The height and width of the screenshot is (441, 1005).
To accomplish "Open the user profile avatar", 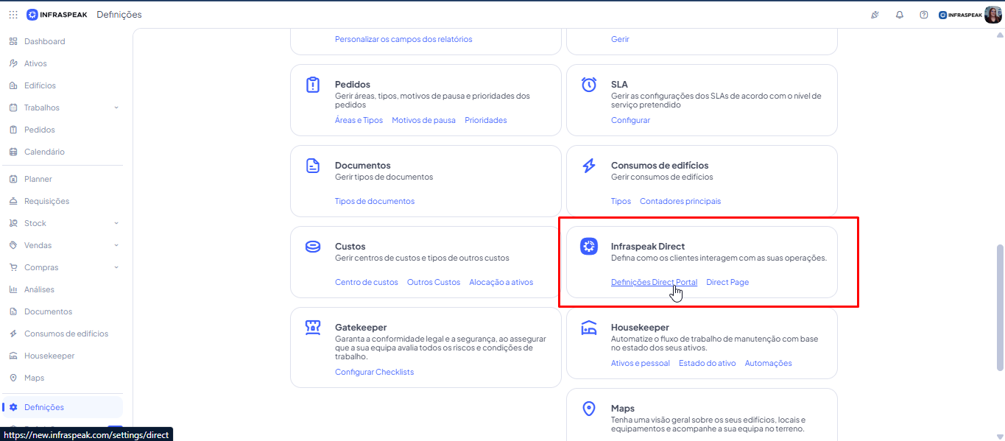I will pyautogui.click(x=992, y=15).
